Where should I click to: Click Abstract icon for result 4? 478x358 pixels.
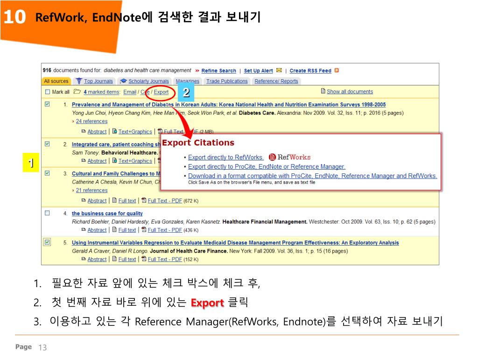84,229
